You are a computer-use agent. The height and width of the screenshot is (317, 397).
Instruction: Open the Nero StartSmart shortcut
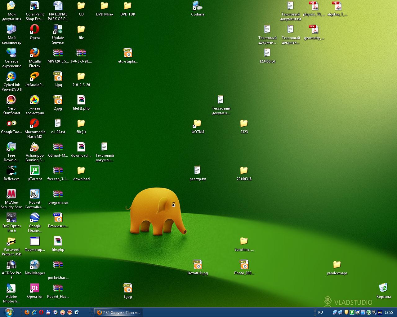11,100
